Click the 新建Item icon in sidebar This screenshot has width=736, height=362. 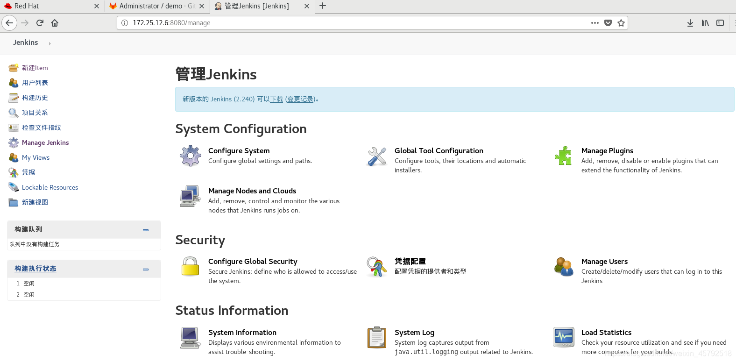coord(14,68)
